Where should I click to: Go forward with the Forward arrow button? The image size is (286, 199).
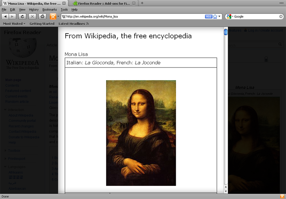pos(12,17)
